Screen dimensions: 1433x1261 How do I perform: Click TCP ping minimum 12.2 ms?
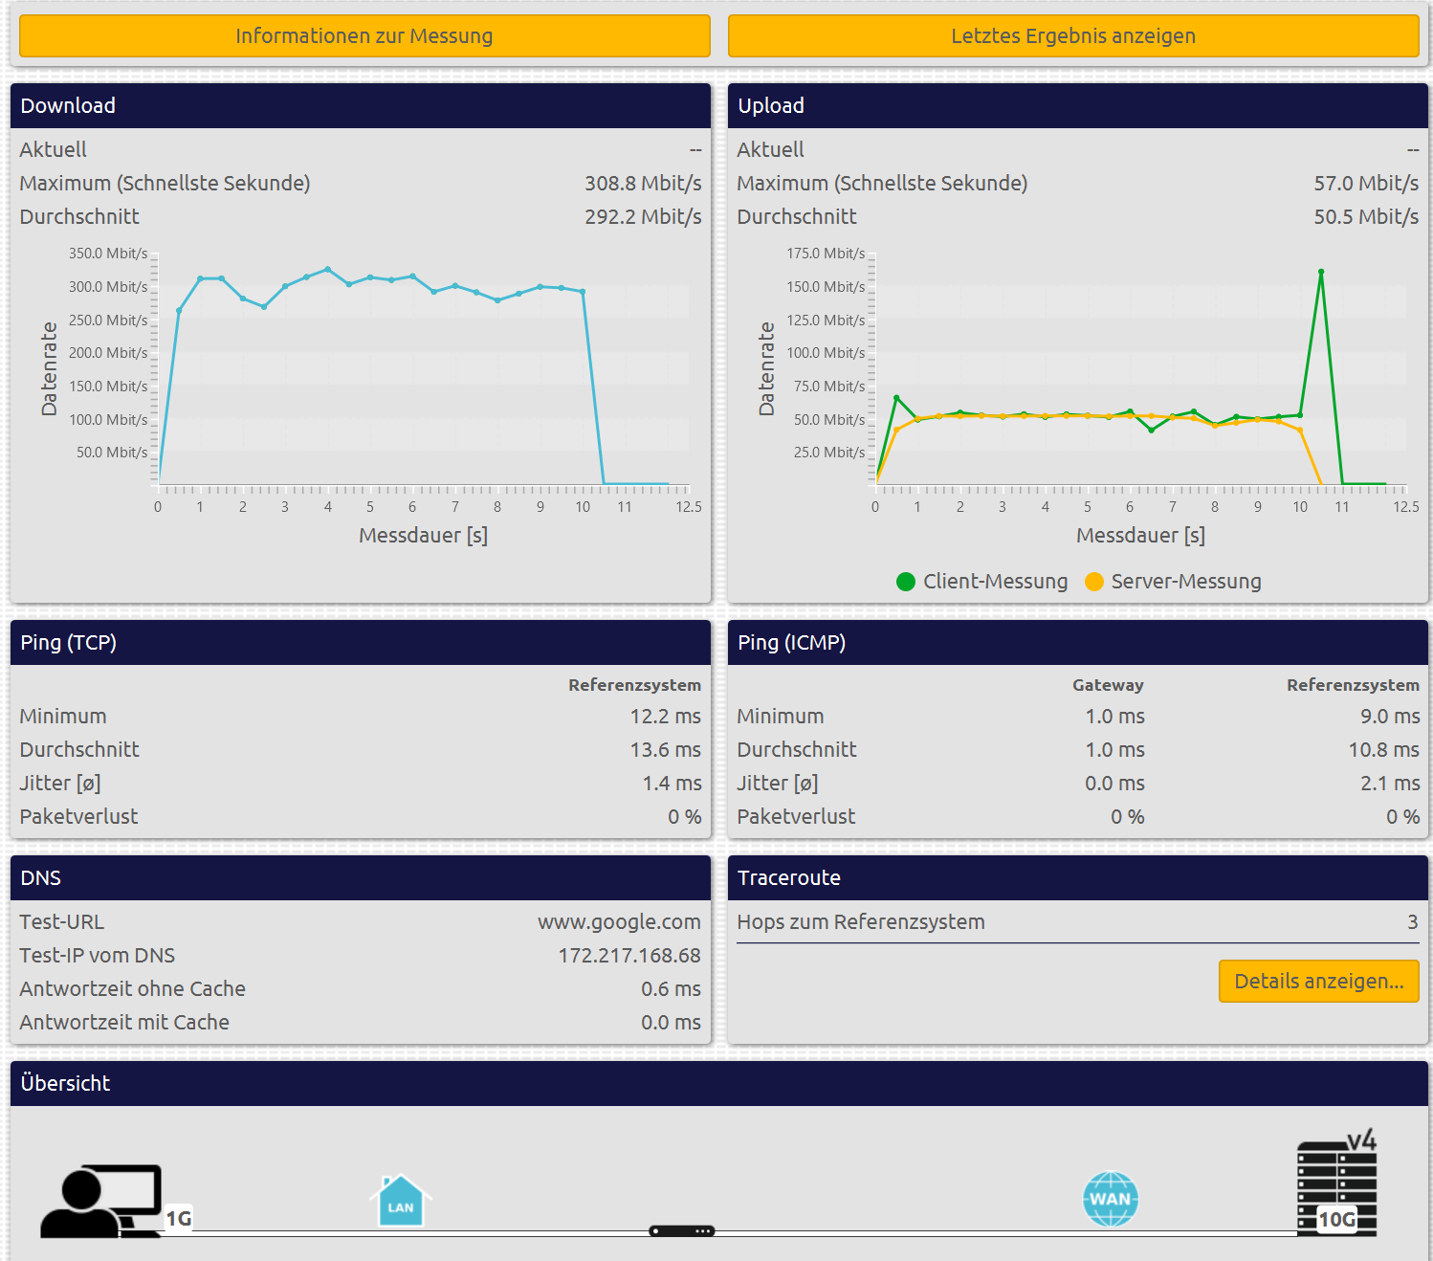click(665, 717)
